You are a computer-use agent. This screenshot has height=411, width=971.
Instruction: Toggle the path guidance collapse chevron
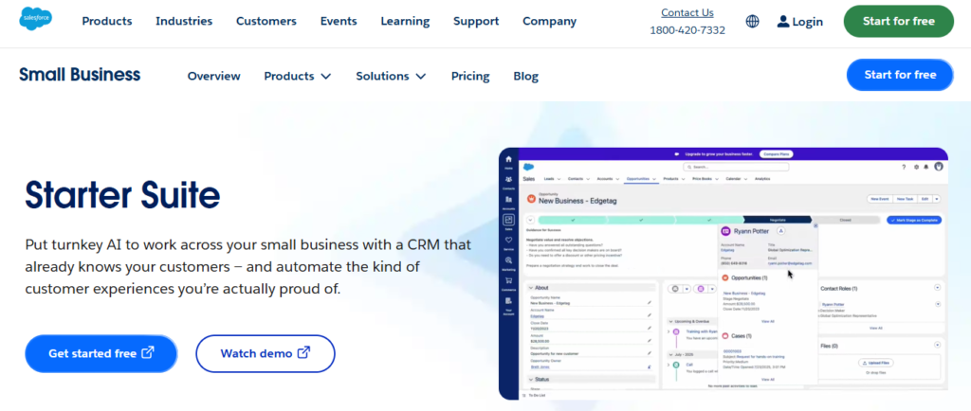click(x=530, y=220)
